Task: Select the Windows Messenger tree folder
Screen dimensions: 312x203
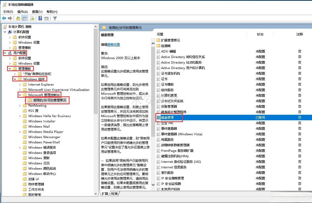Action: pyautogui.click(x=44, y=137)
